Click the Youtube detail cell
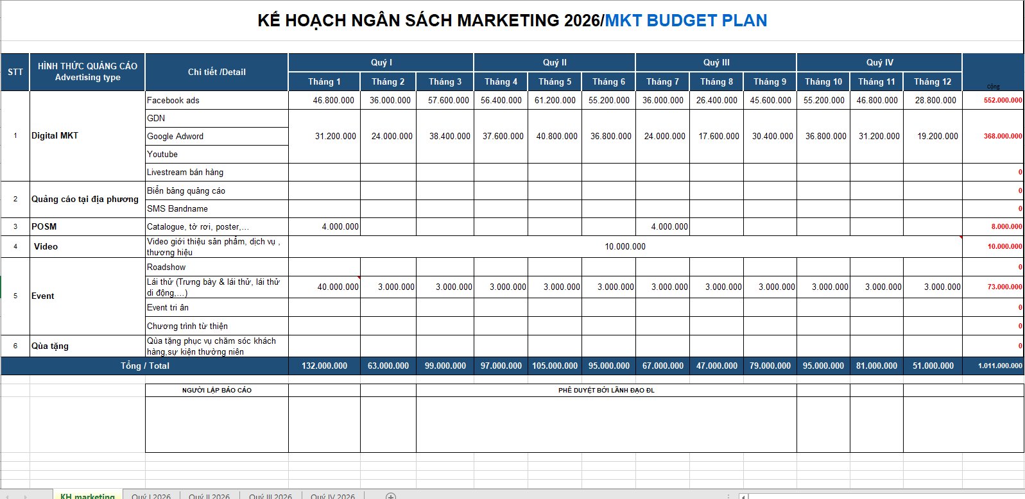This screenshot has width=1025, height=499. click(217, 154)
